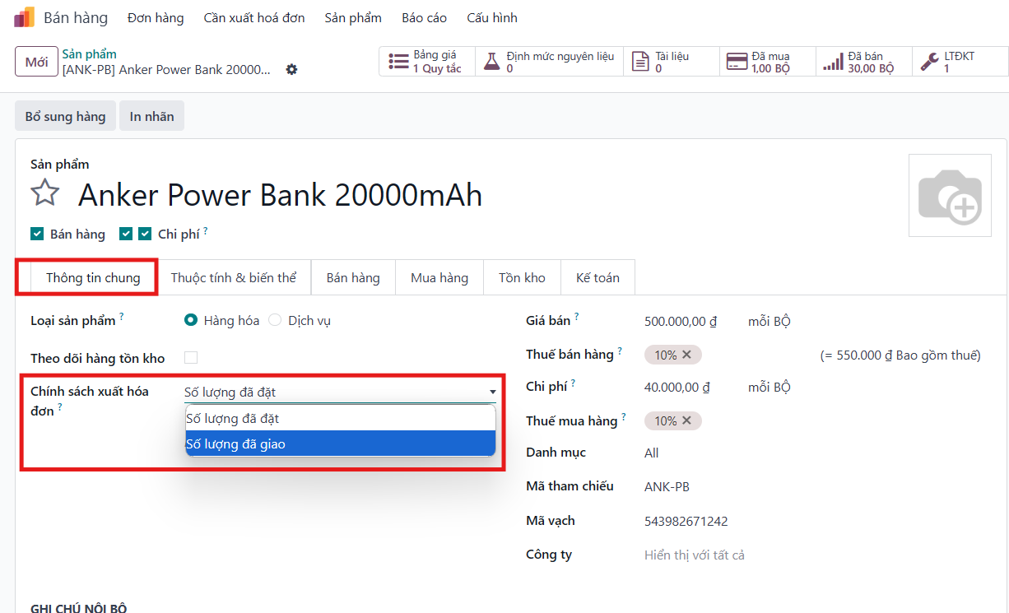The width and height of the screenshot is (1009, 613).
Task: Open the Báo cáo menu
Action: (424, 17)
